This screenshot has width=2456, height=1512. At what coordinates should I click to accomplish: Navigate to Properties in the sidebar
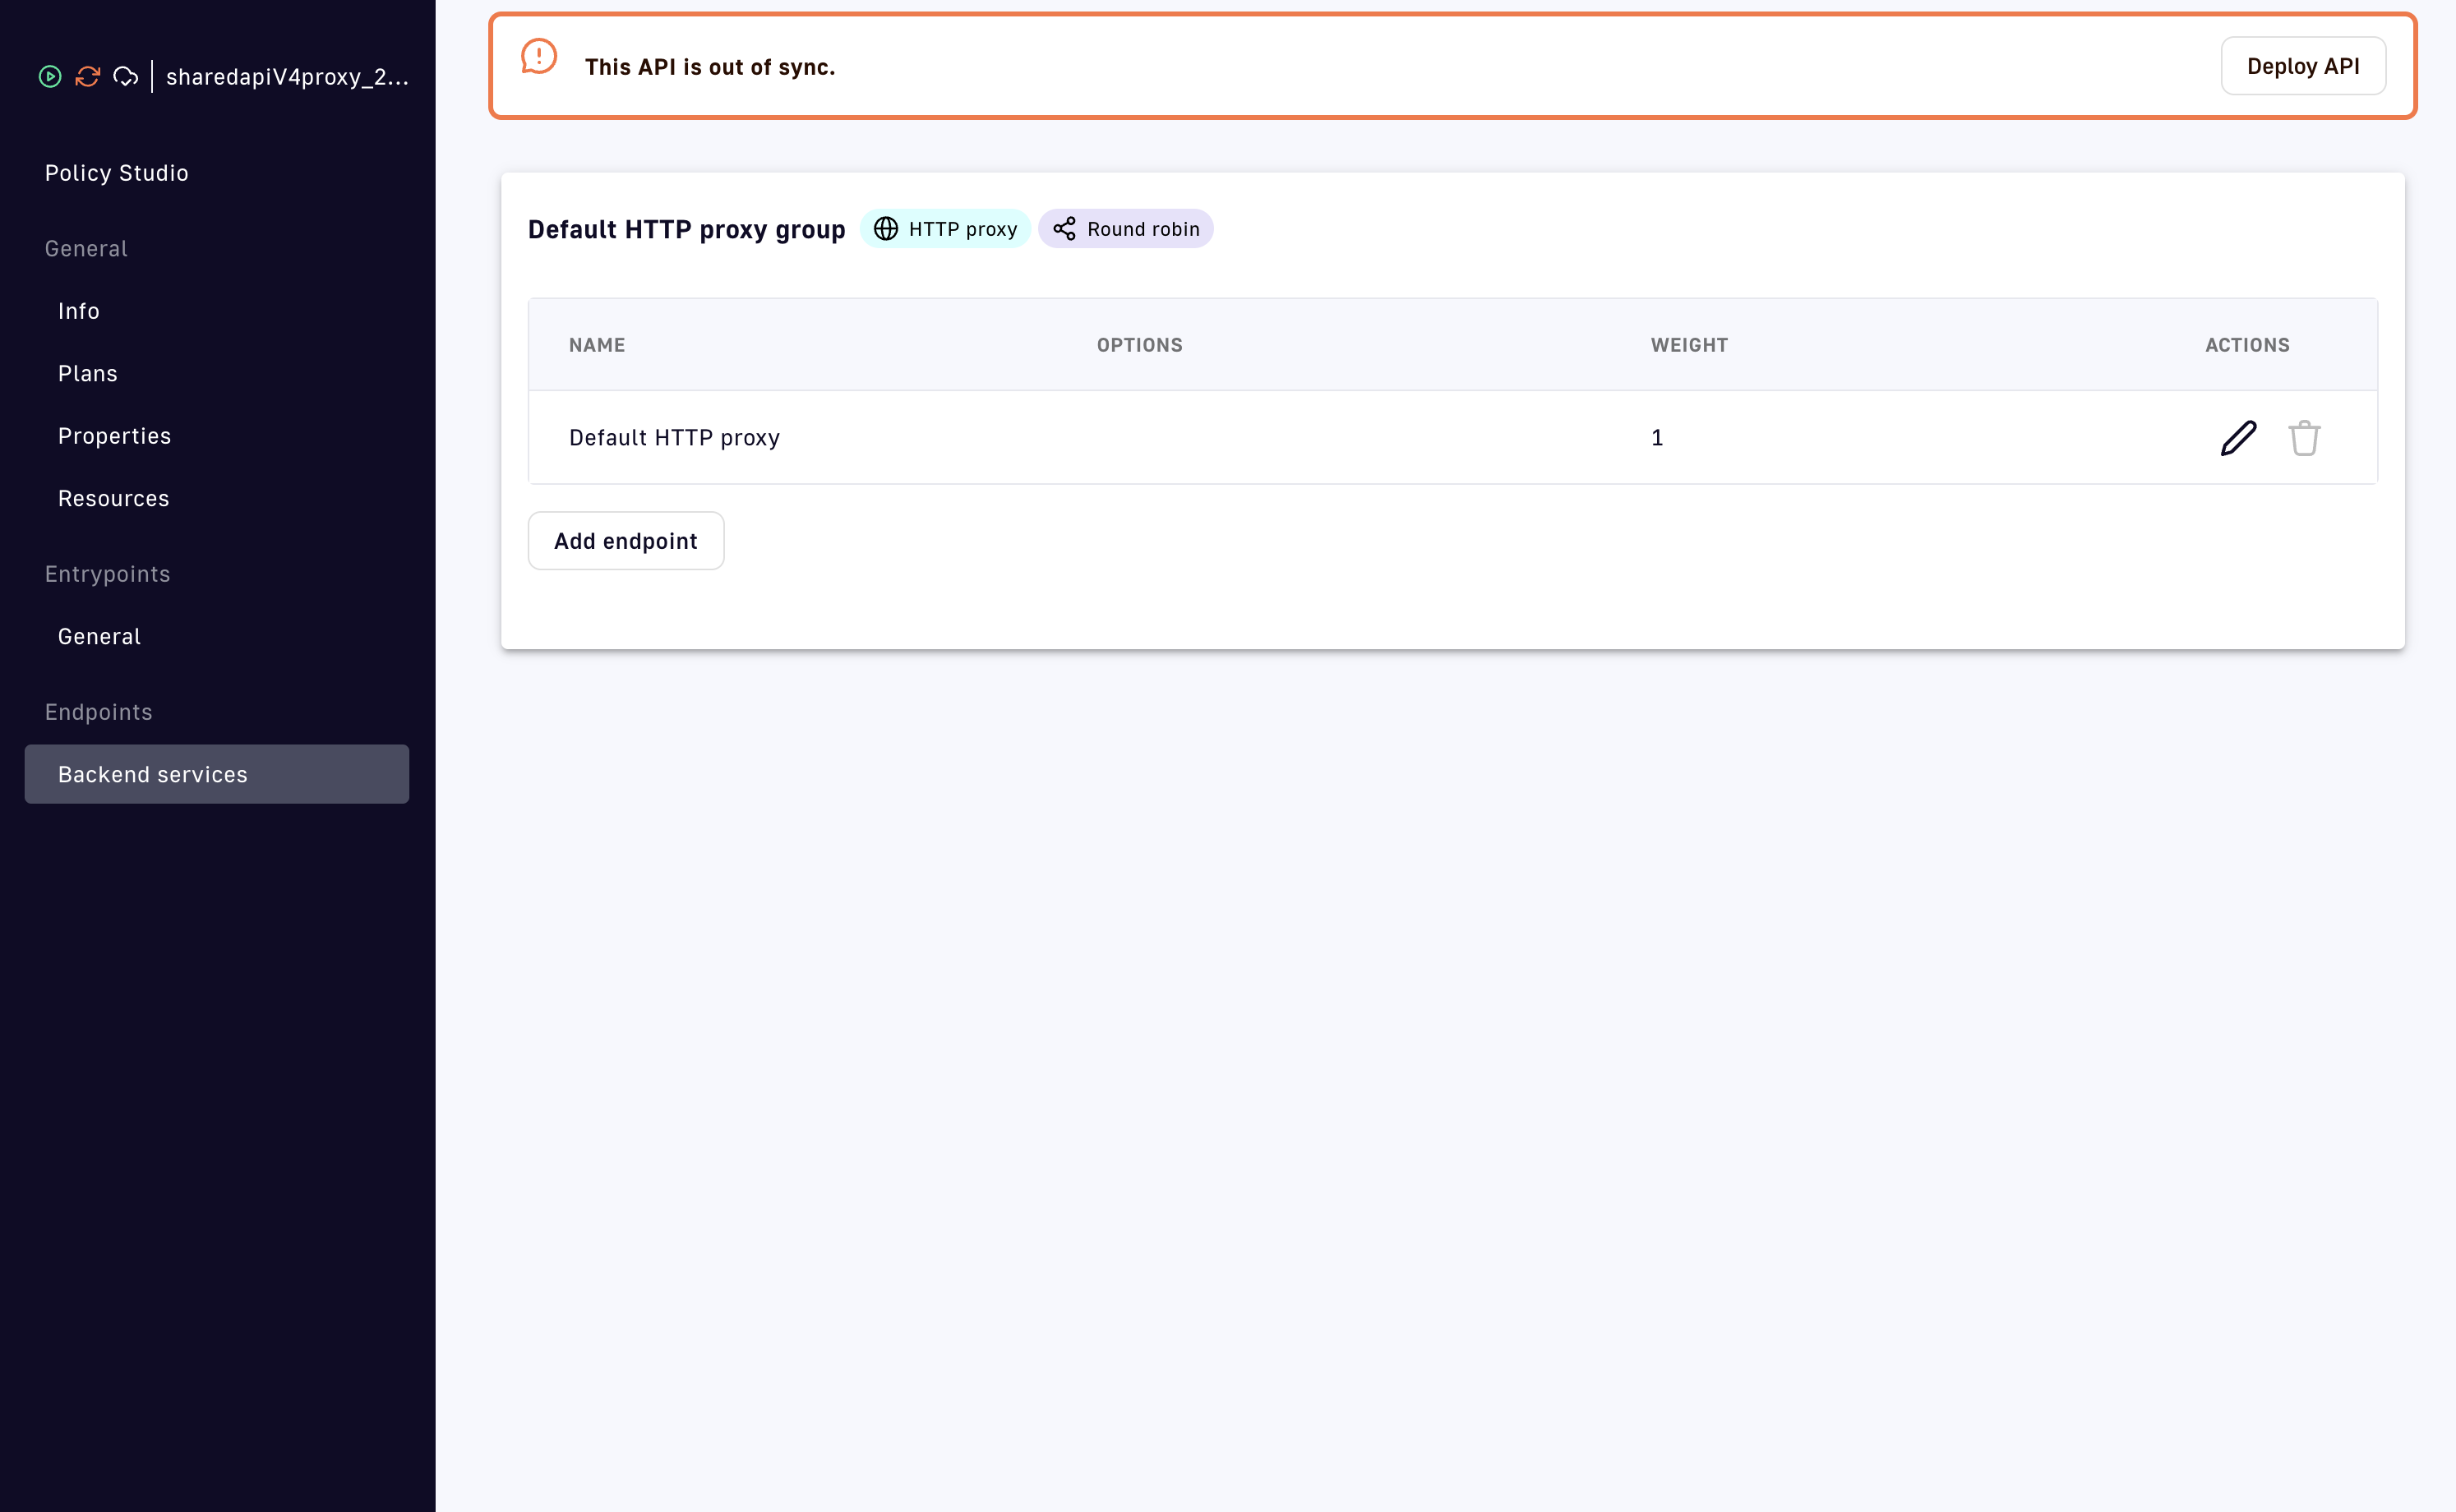(115, 436)
